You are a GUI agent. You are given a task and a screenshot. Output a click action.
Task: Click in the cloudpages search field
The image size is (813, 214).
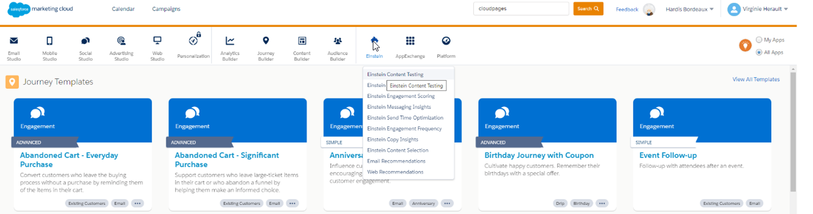pyautogui.click(x=521, y=9)
